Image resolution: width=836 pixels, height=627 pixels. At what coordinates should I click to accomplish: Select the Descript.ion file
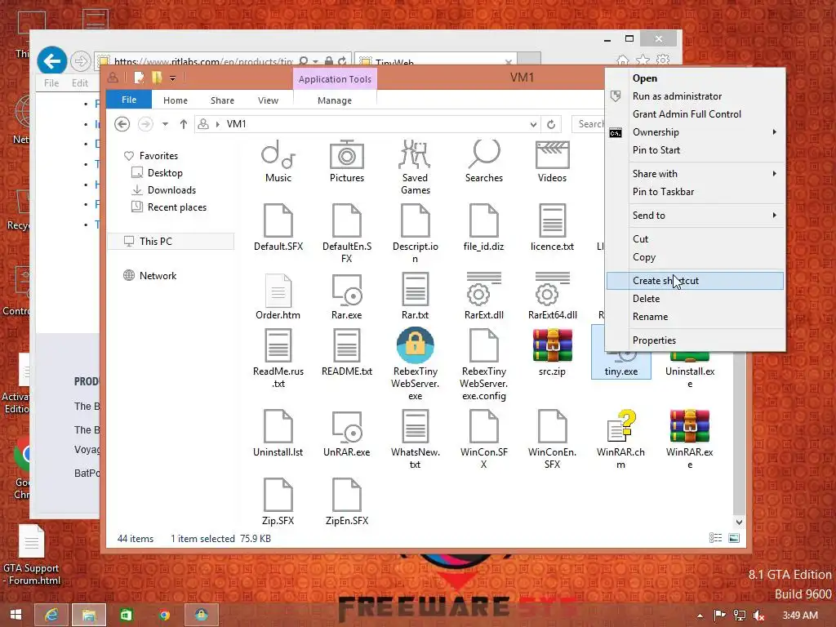click(x=415, y=233)
